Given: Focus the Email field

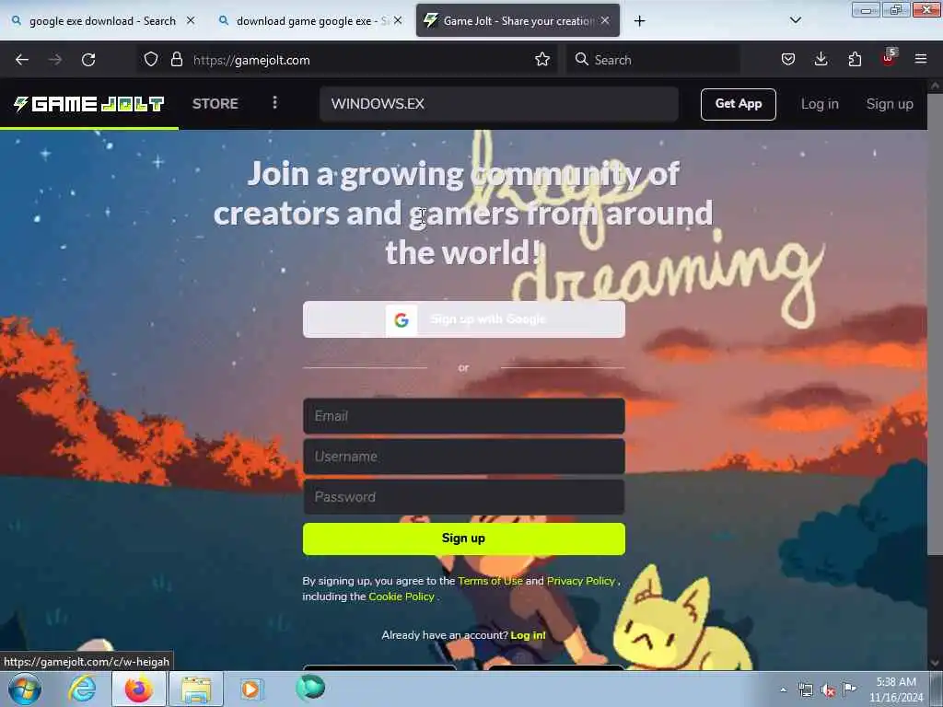Looking at the screenshot, I should [x=464, y=415].
